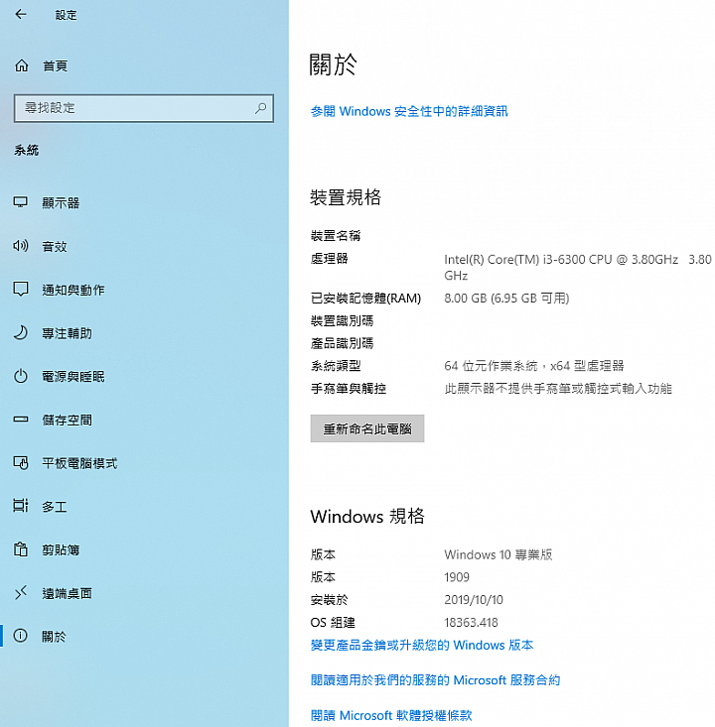Click the 專注輔助 moon icon
The height and width of the screenshot is (727, 715).
coord(21,333)
